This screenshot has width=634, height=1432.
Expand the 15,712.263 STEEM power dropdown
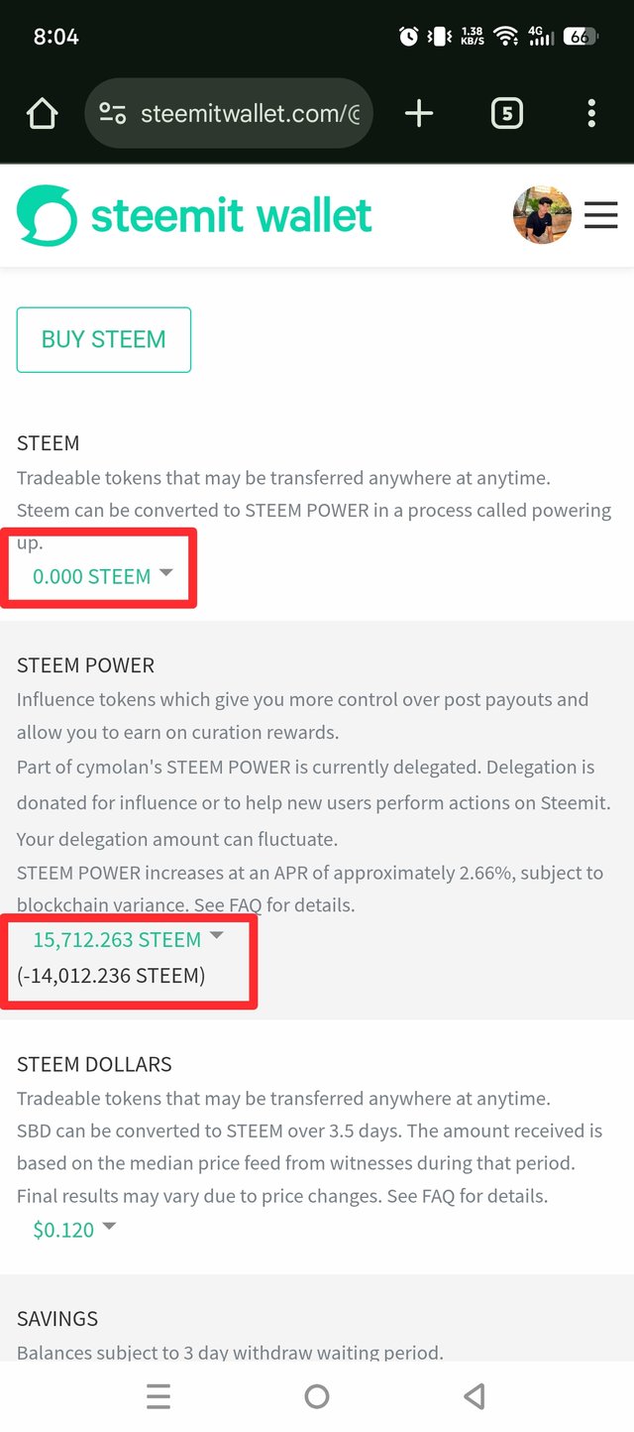(129, 939)
